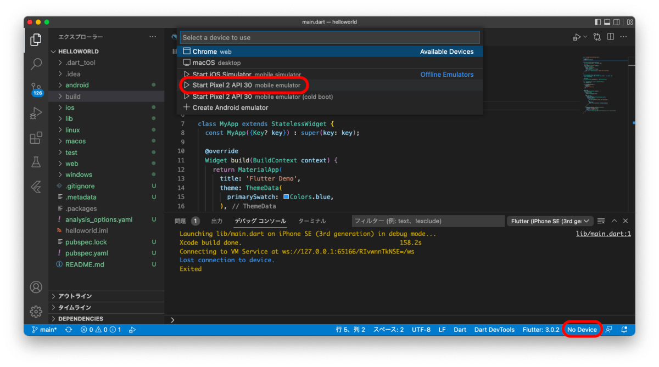Image resolution: width=659 pixels, height=367 pixels.
Task: Switch to the ターミナル tab
Action: pyautogui.click(x=312, y=221)
